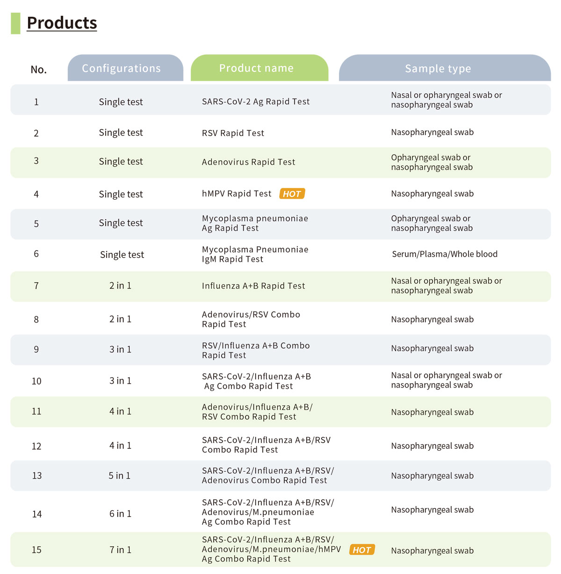Select the 6 in 1 configuration cell
The width and height of the screenshot is (561, 574).
(x=120, y=514)
